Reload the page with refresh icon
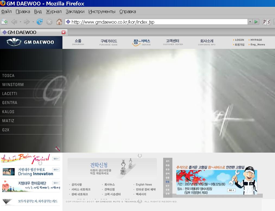 (40, 22)
